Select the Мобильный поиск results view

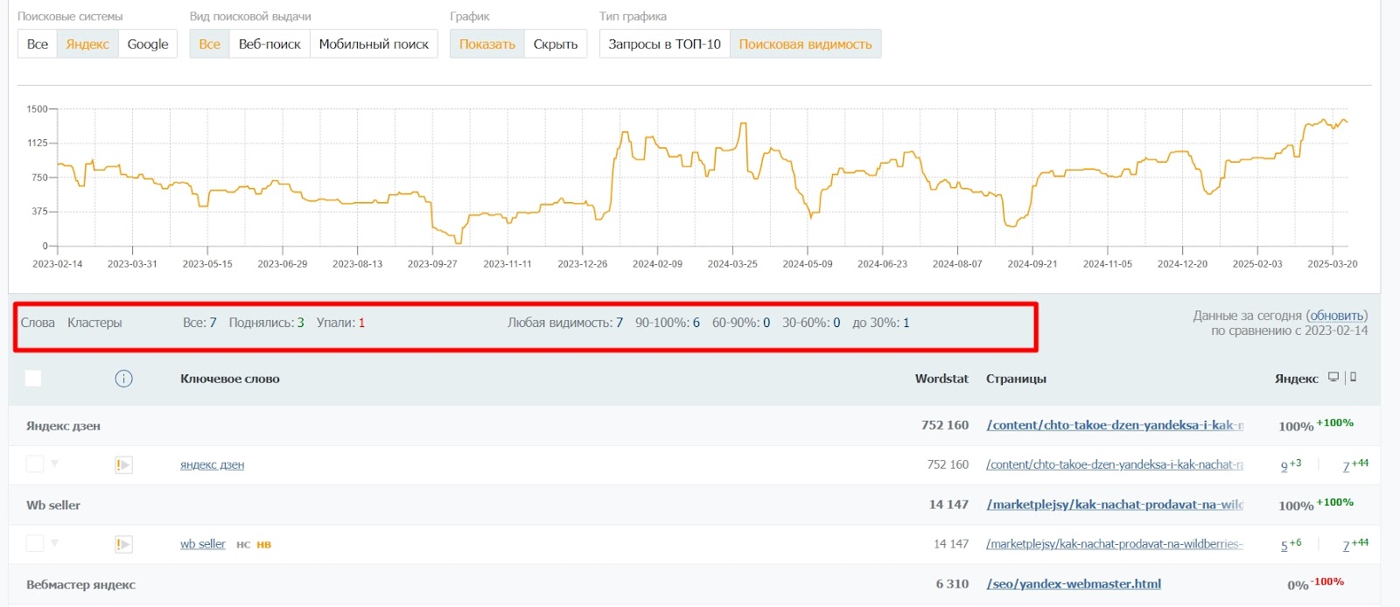pos(374,44)
